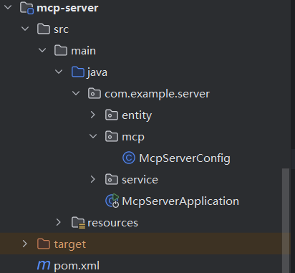
Task: Click the mcp-server module icon
Action: tap(26, 8)
